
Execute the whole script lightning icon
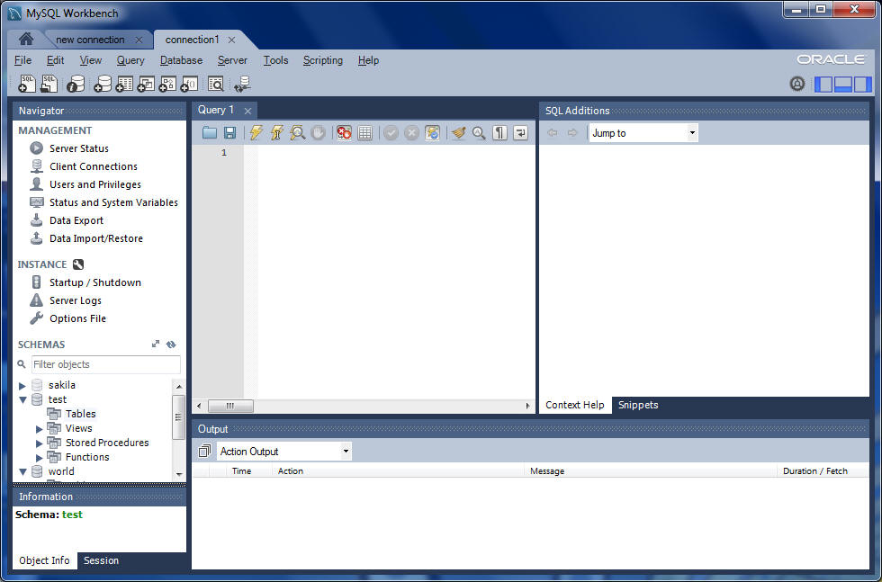(x=256, y=133)
